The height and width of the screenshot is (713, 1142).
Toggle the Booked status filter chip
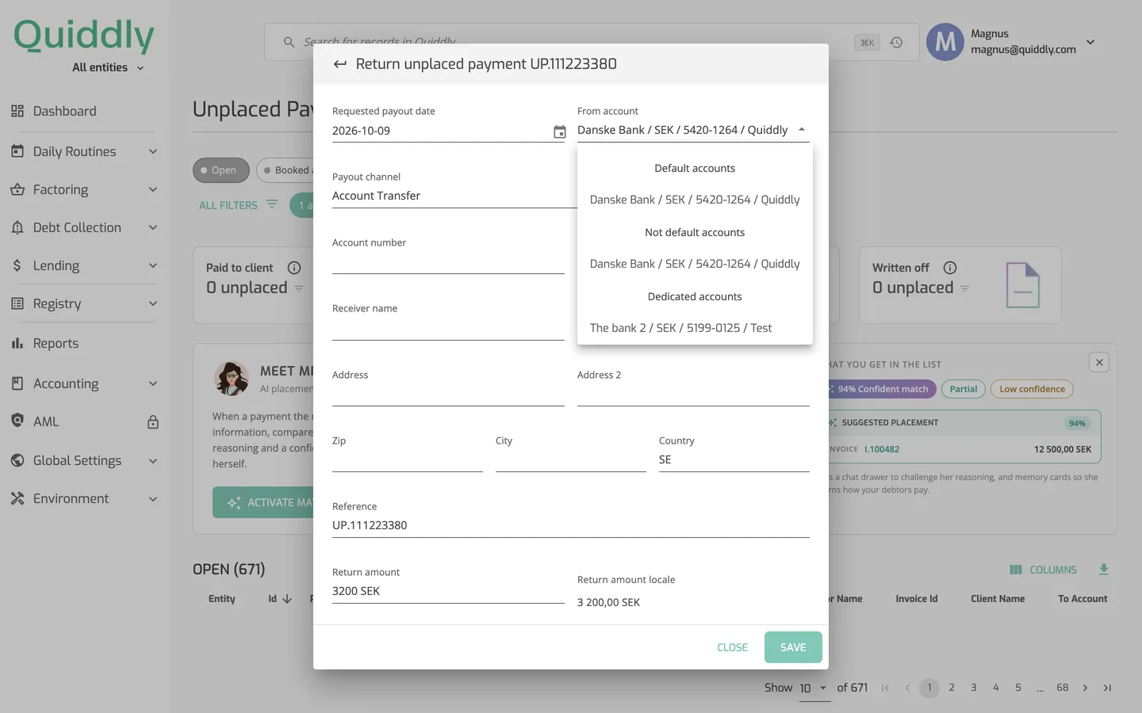tap(285, 170)
